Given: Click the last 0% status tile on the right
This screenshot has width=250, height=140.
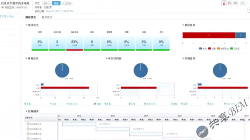Looking at the screenshot, I should click(x=161, y=43).
